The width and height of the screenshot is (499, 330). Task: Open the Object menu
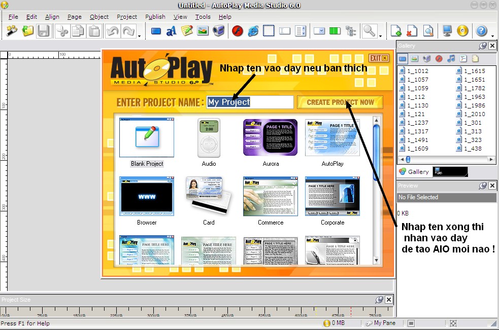tap(99, 17)
